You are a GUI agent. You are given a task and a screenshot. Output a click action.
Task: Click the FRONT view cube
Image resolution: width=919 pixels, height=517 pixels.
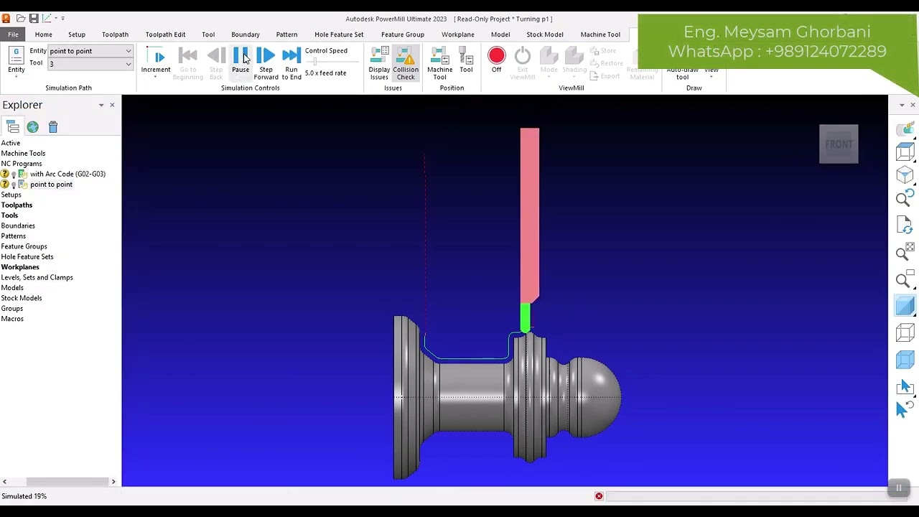click(x=839, y=144)
